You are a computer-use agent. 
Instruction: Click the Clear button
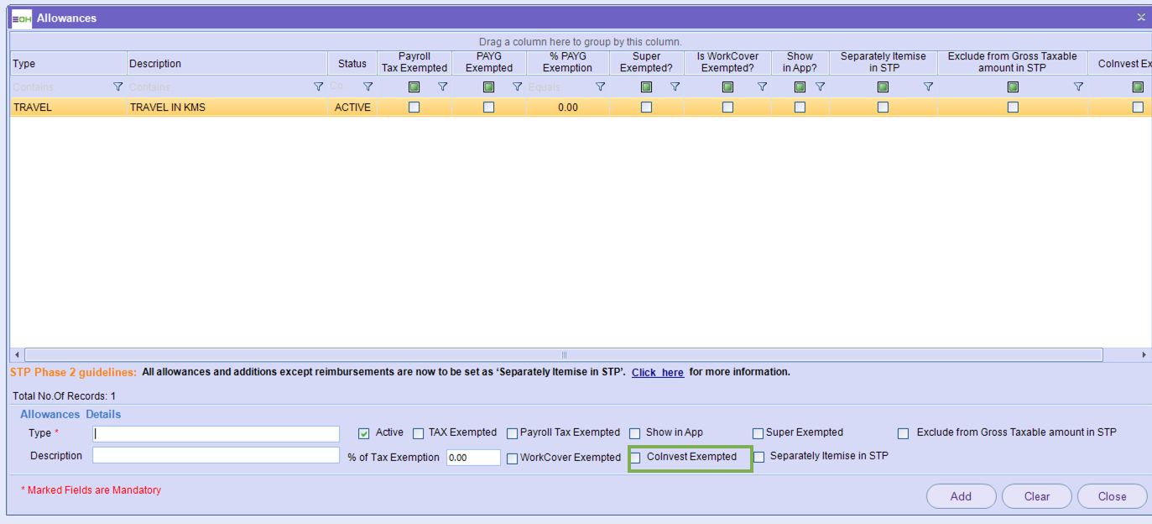[x=1036, y=496]
